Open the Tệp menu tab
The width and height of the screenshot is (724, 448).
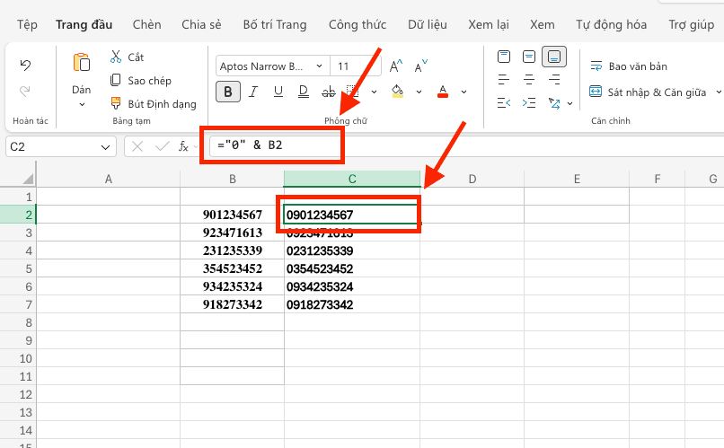coord(27,24)
